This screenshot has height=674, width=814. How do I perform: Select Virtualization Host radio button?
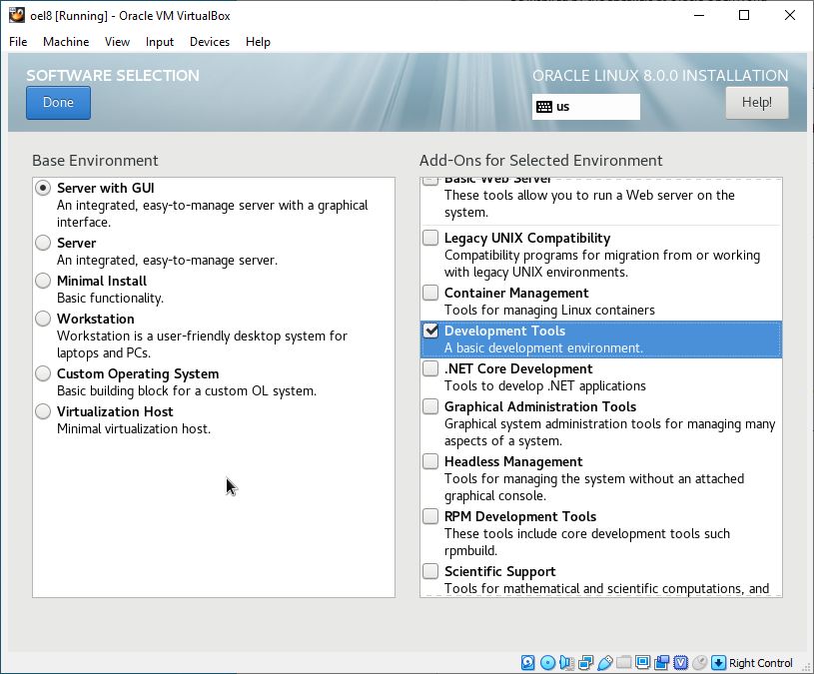(x=43, y=411)
